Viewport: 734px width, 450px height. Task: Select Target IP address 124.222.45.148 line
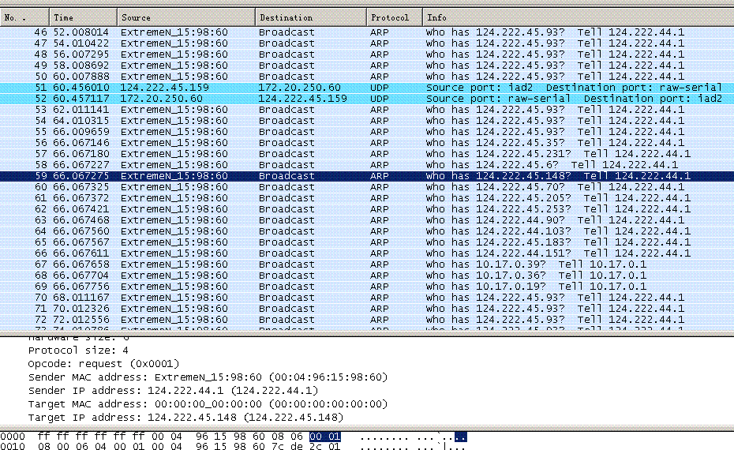(185, 417)
